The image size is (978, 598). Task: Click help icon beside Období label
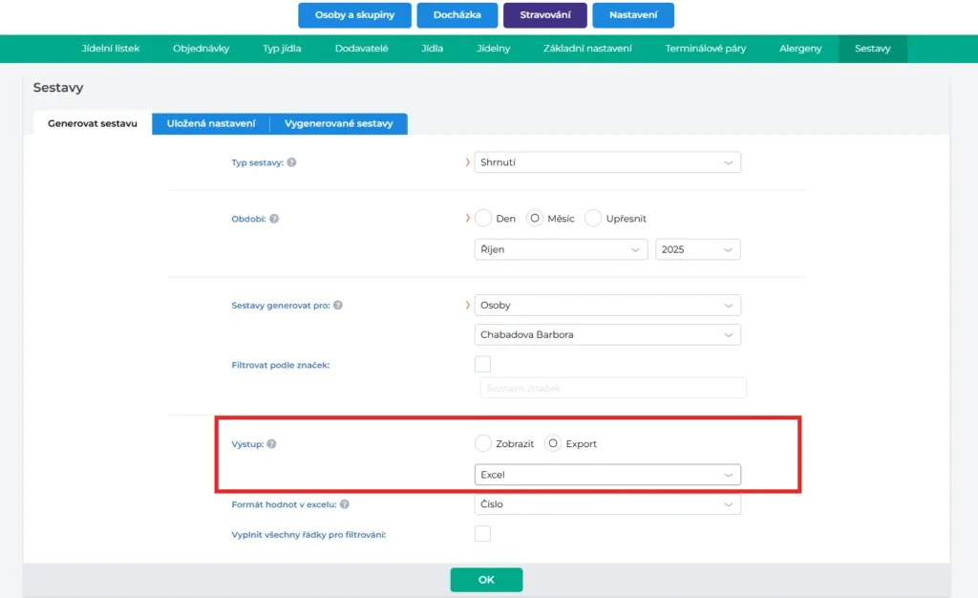274,219
